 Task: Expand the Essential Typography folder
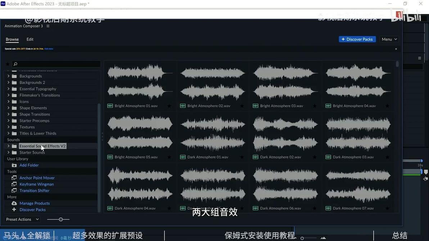[8, 89]
